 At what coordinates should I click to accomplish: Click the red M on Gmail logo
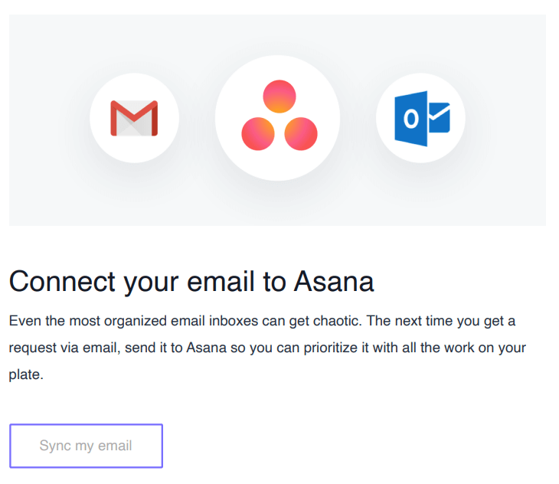(x=134, y=118)
